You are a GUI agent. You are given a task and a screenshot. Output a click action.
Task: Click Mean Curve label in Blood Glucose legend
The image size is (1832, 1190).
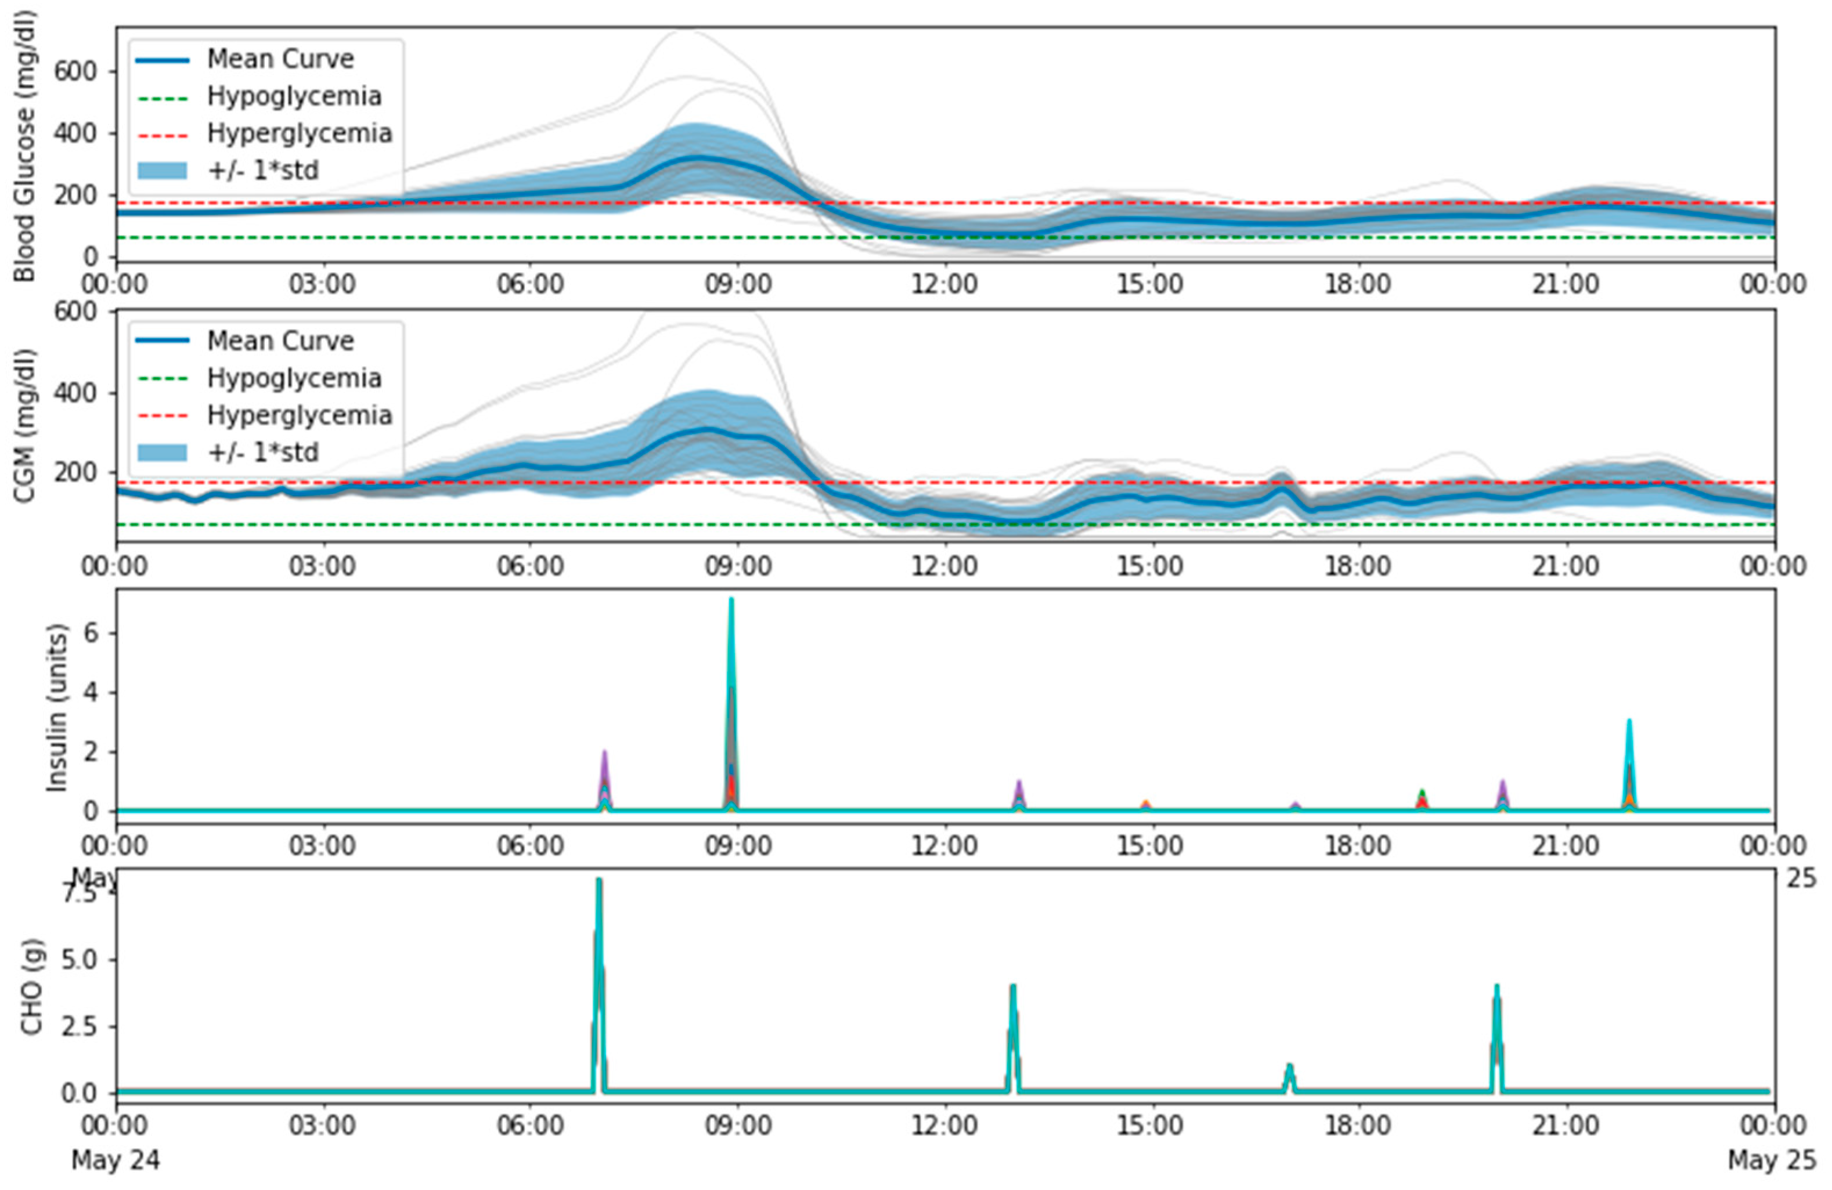coord(280,59)
